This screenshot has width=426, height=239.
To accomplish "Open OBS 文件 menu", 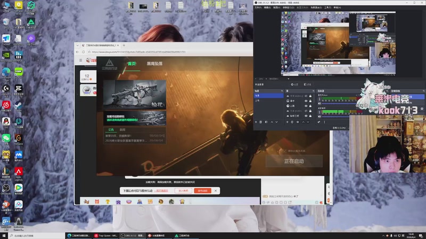I will tap(258, 7).
